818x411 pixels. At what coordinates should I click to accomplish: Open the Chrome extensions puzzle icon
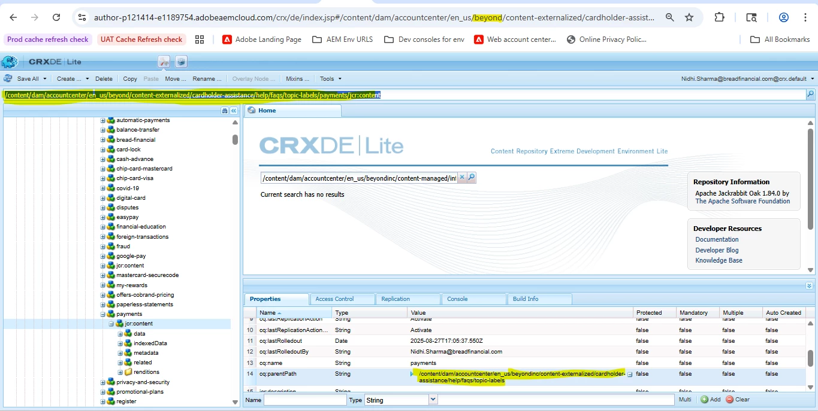click(719, 17)
